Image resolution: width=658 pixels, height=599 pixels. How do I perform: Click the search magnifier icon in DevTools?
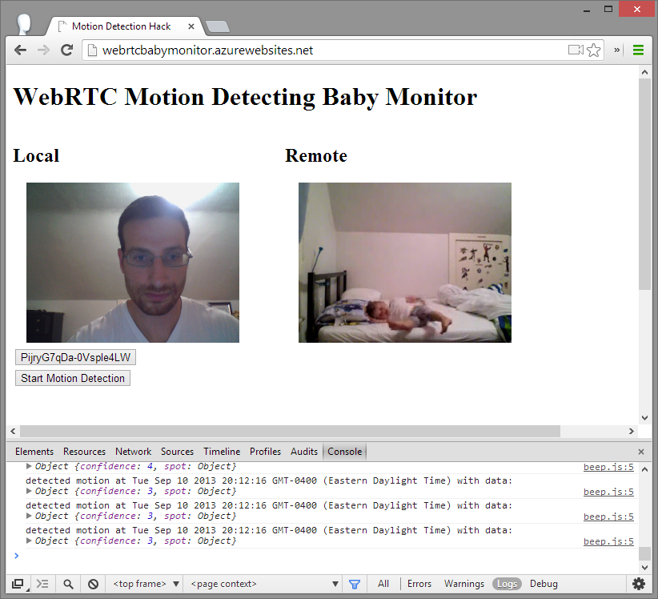[69, 584]
